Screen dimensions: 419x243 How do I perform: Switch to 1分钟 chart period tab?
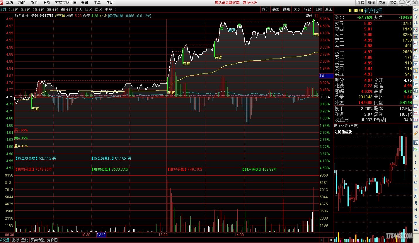[13, 9]
